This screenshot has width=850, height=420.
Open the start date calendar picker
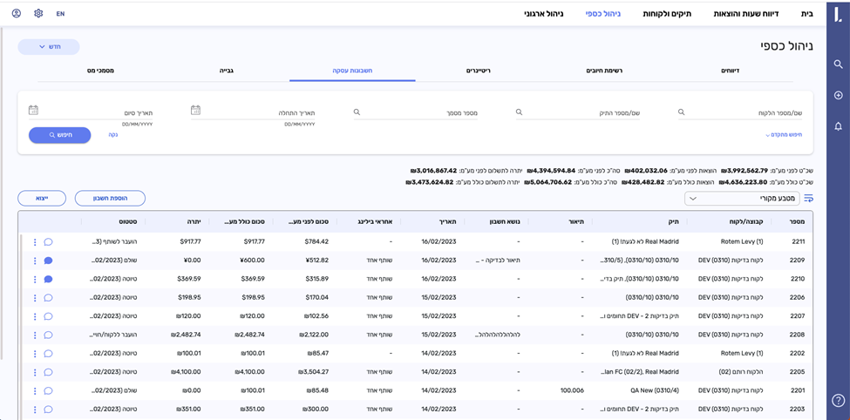[x=196, y=111]
